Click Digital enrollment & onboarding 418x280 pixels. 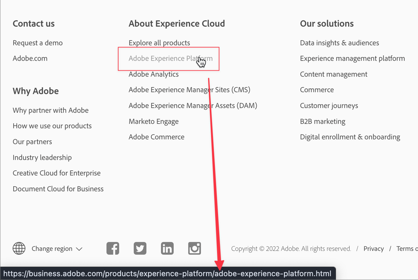click(x=350, y=137)
